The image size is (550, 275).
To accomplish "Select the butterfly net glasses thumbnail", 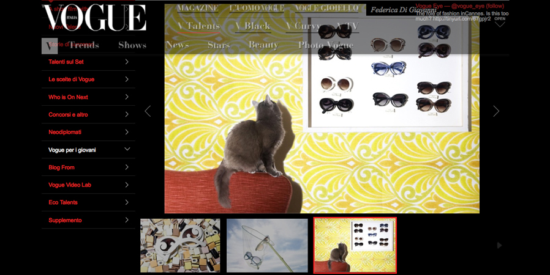I will [267, 246].
